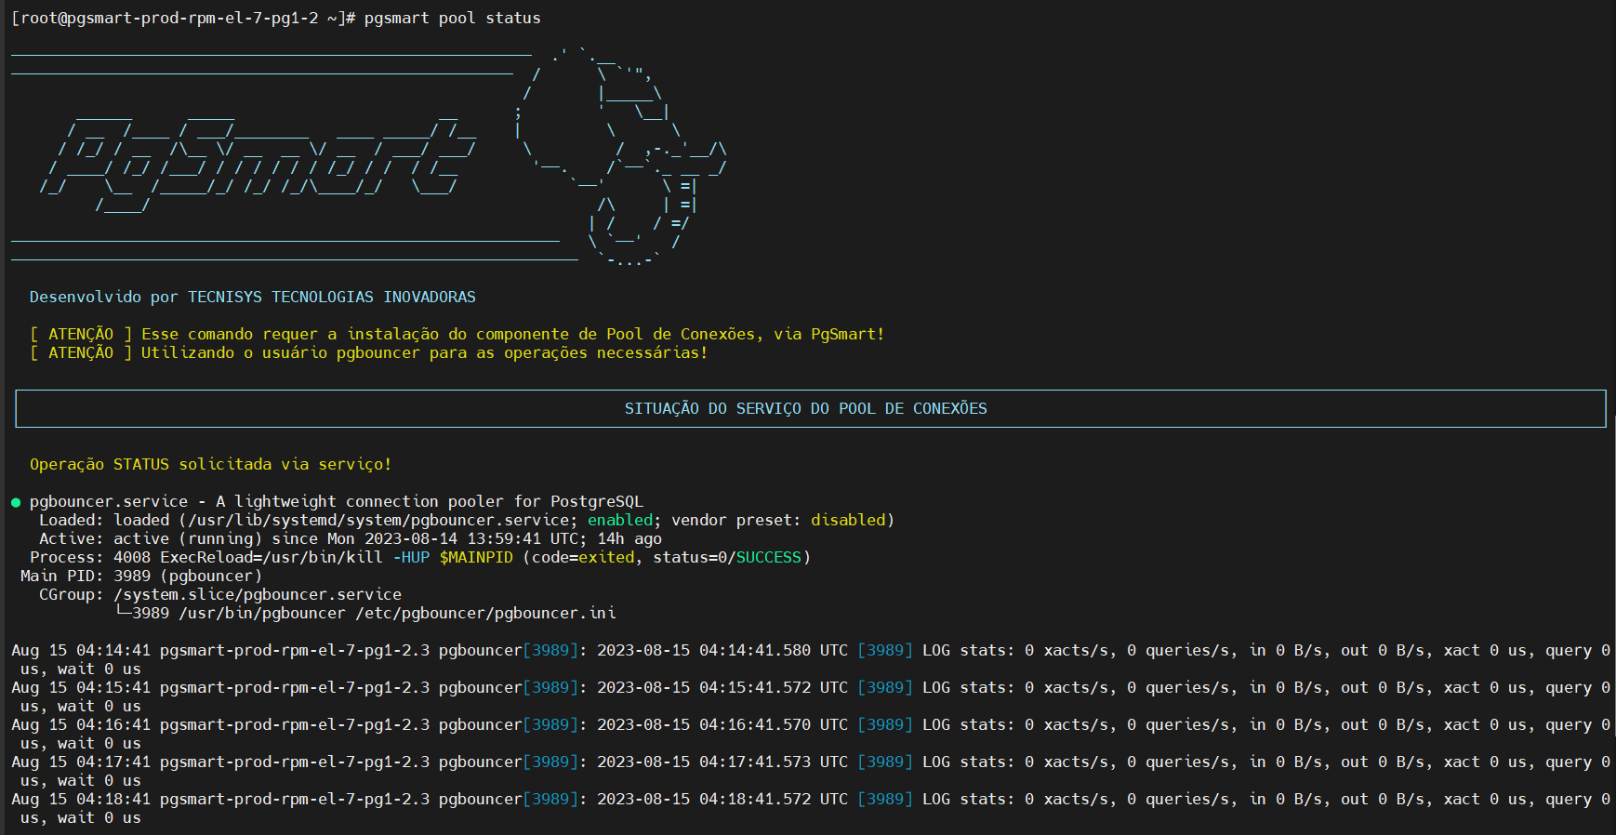Click the green 'SUCCESS' status word

pyautogui.click(x=769, y=557)
